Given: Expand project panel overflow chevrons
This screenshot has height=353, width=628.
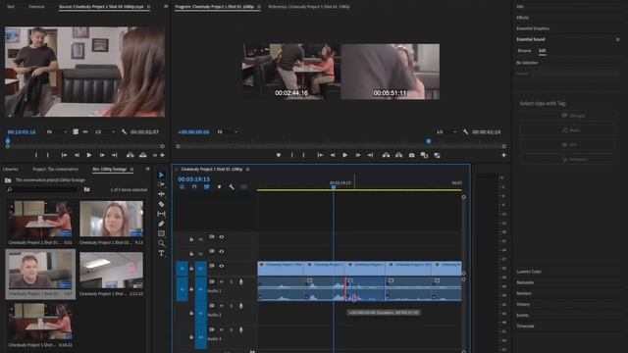Looking at the screenshot, I should click(x=148, y=169).
